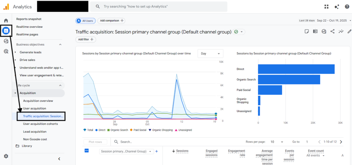Viewport: 352px width, 165px height.
Task: Toggle the select-all rows checkbox in table
Action: tap(86, 151)
